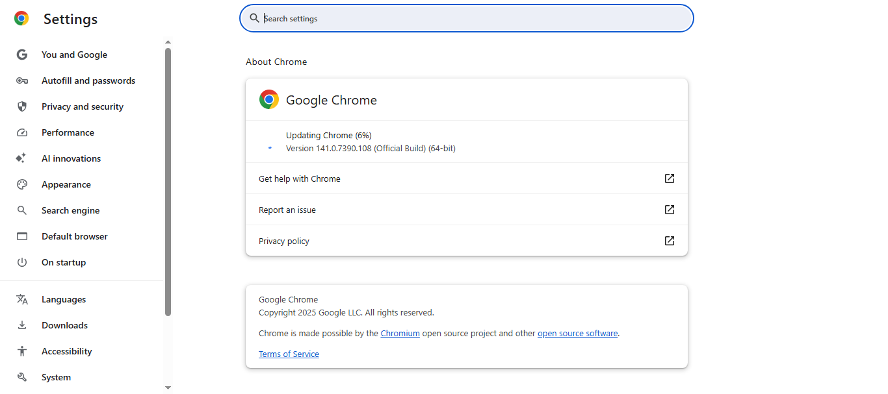Click the AI innovations sparkle icon
The width and height of the screenshot is (888, 394).
[23, 158]
